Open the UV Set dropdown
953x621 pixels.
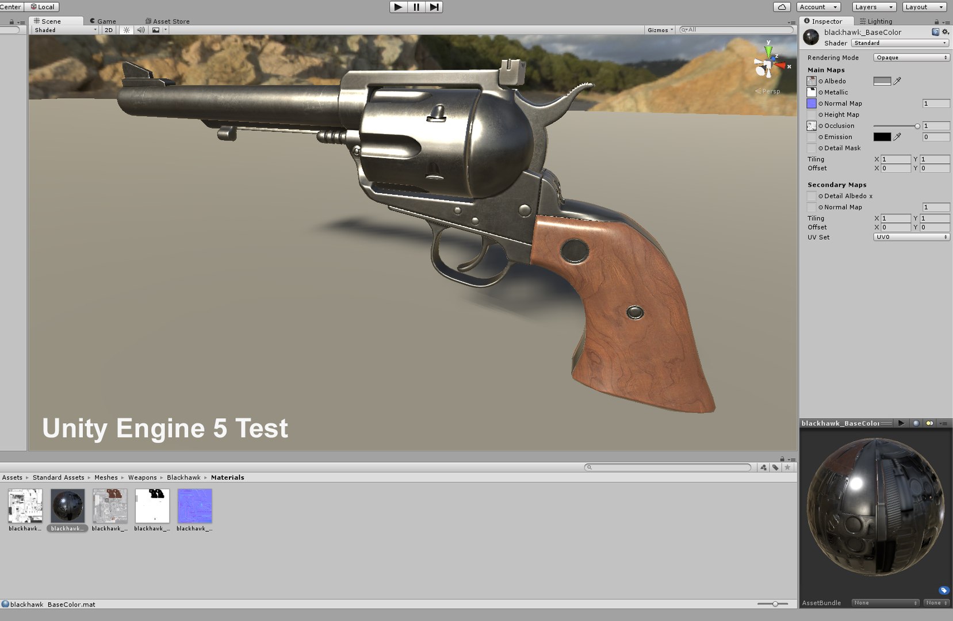[912, 237]
